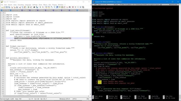Open Find with the binoculars icon
Viewport: 181px width, 101px height.
(x=34, y=7)
